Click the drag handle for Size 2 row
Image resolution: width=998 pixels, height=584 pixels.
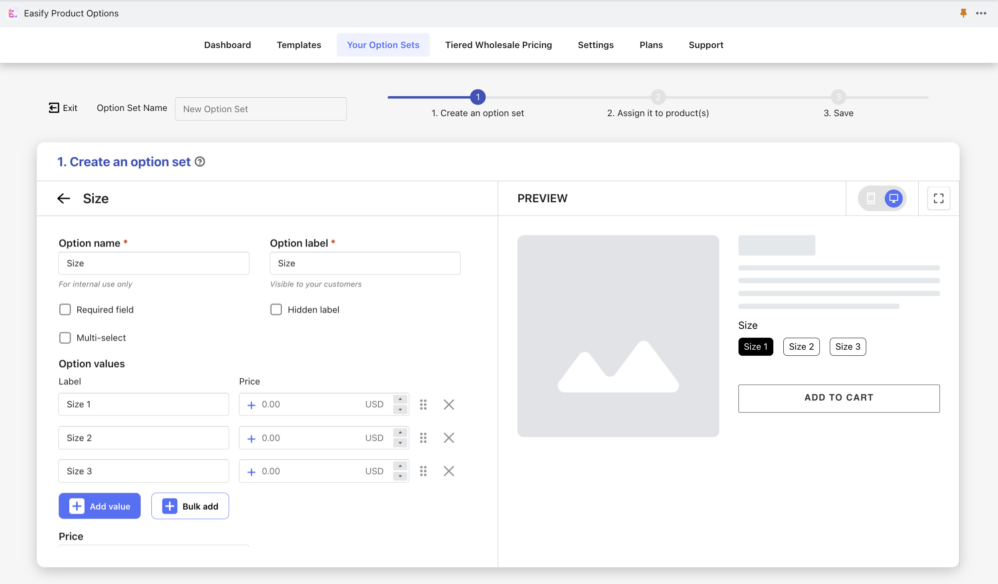click(423, 438)
